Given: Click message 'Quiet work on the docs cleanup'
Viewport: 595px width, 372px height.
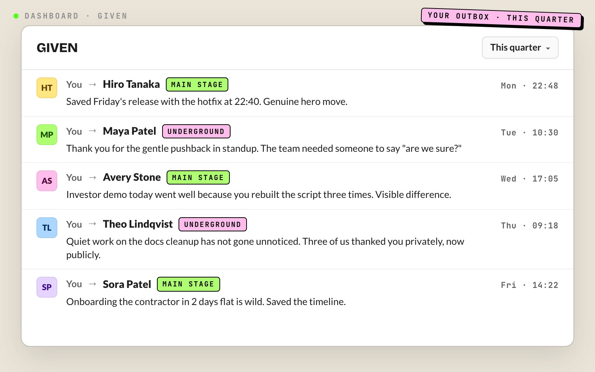Looking at the screenshot, I should tap(265, 248).
